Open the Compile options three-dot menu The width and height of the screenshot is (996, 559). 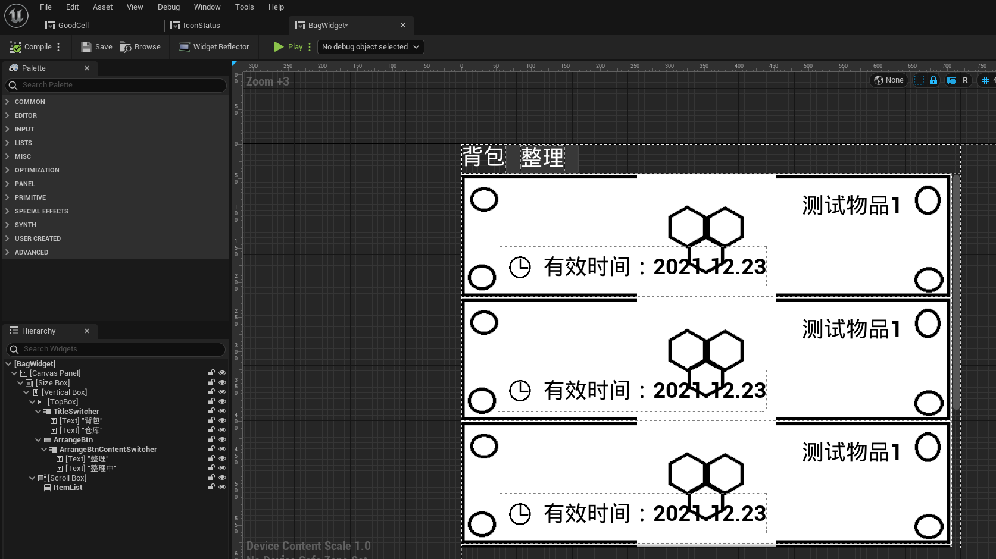click(x=58, y=47)
